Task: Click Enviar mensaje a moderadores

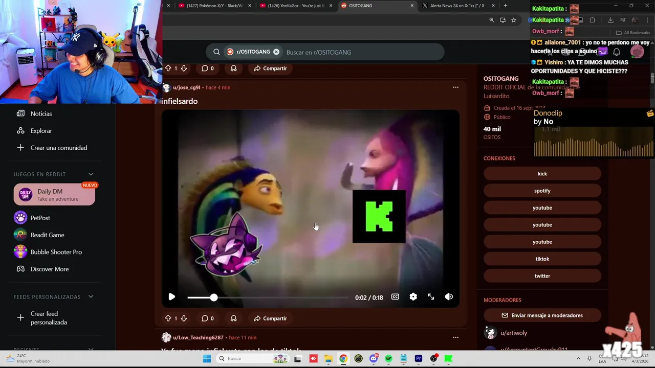Action: (542, 315)
